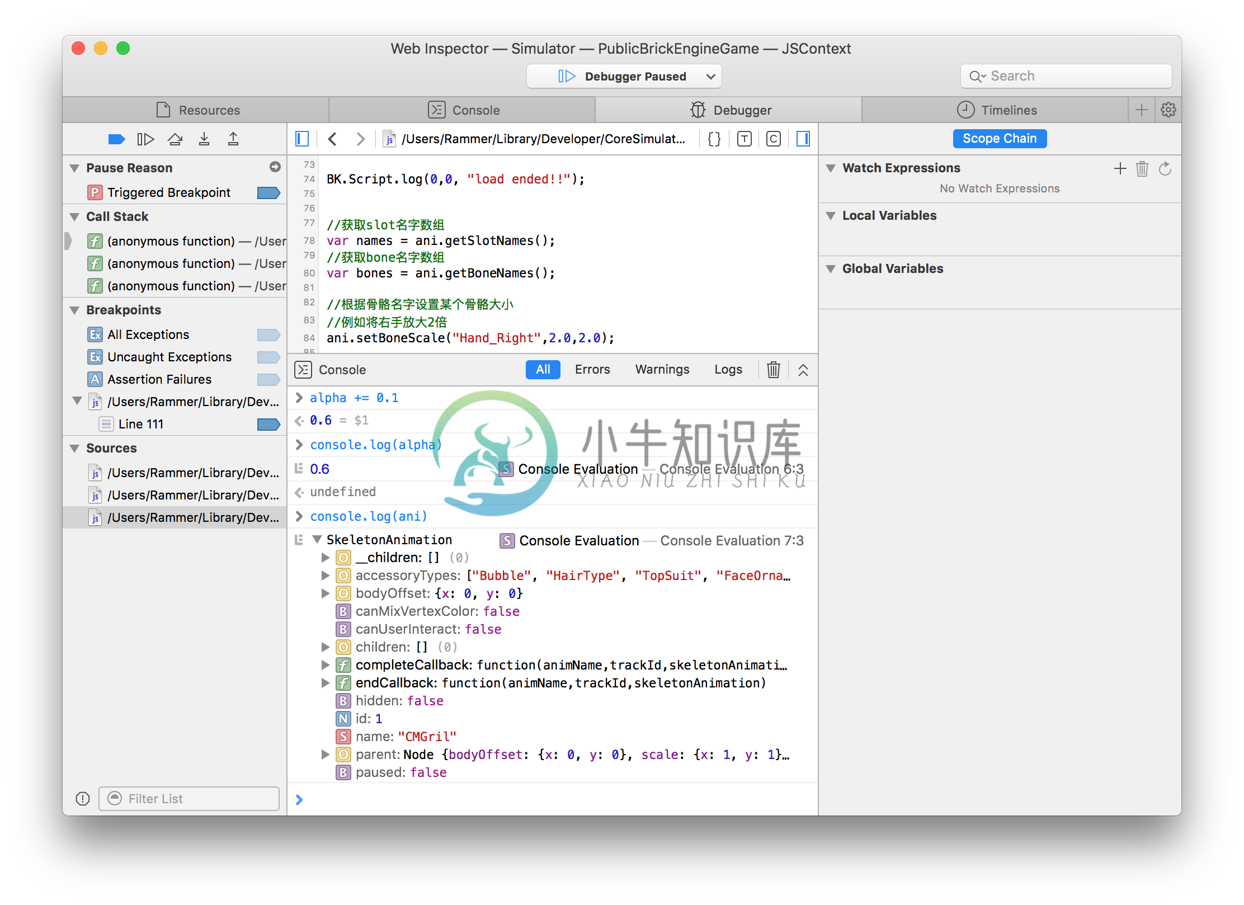Expand the Global Variables section

coord(832,268)
